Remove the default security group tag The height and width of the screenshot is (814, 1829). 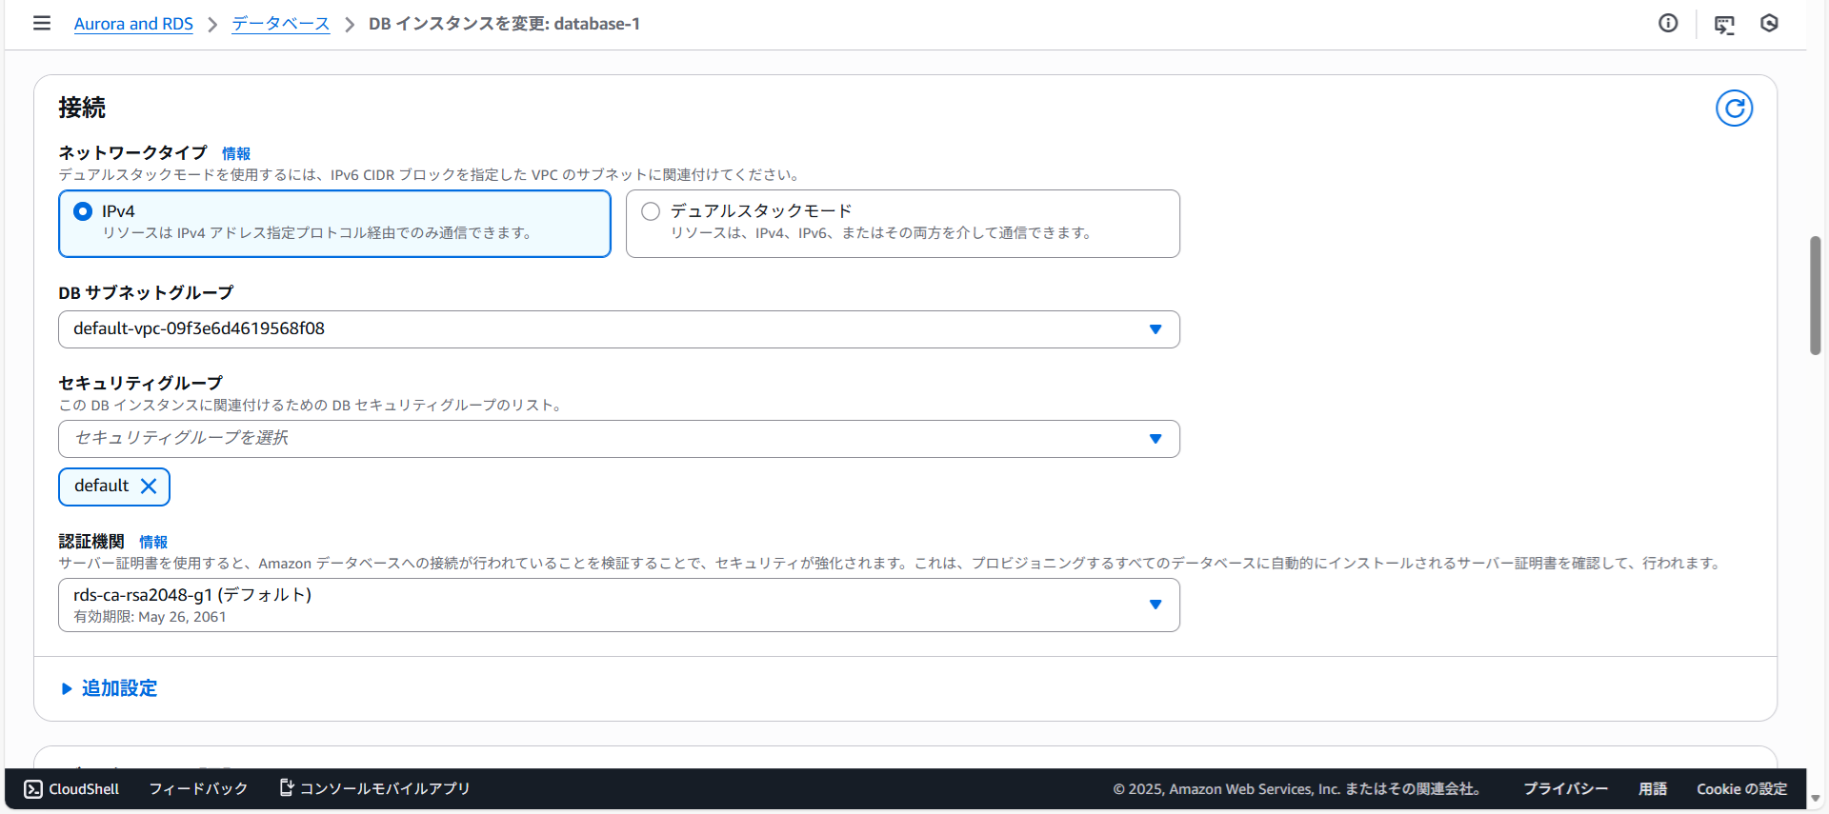tap(149, 486)
